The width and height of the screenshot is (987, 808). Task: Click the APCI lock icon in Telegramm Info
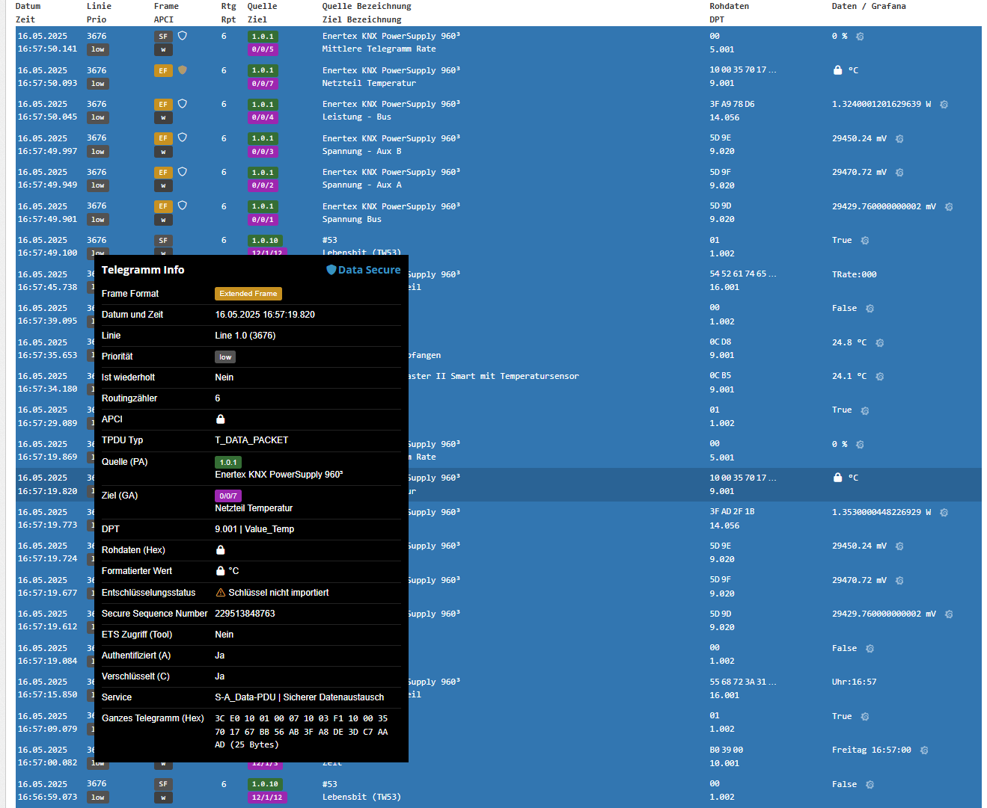click(x=220, y=419)
